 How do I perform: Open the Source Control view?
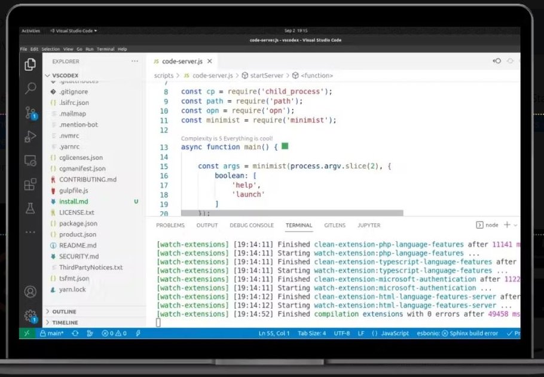pyautogui.click(x=30, y=113)
